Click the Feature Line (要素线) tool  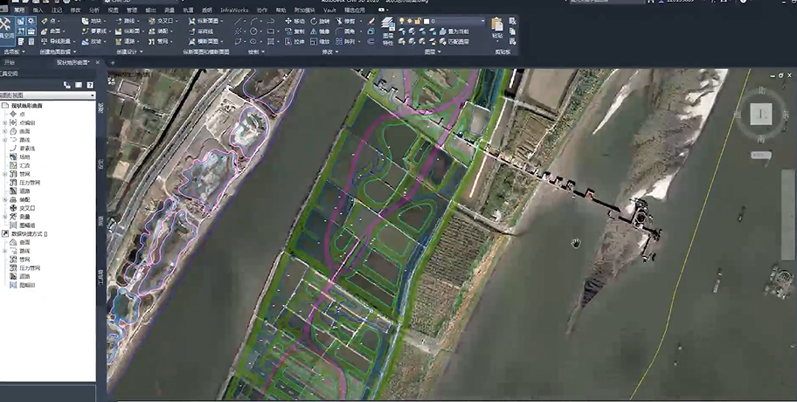pyautogui.click(x=95, y=31)
